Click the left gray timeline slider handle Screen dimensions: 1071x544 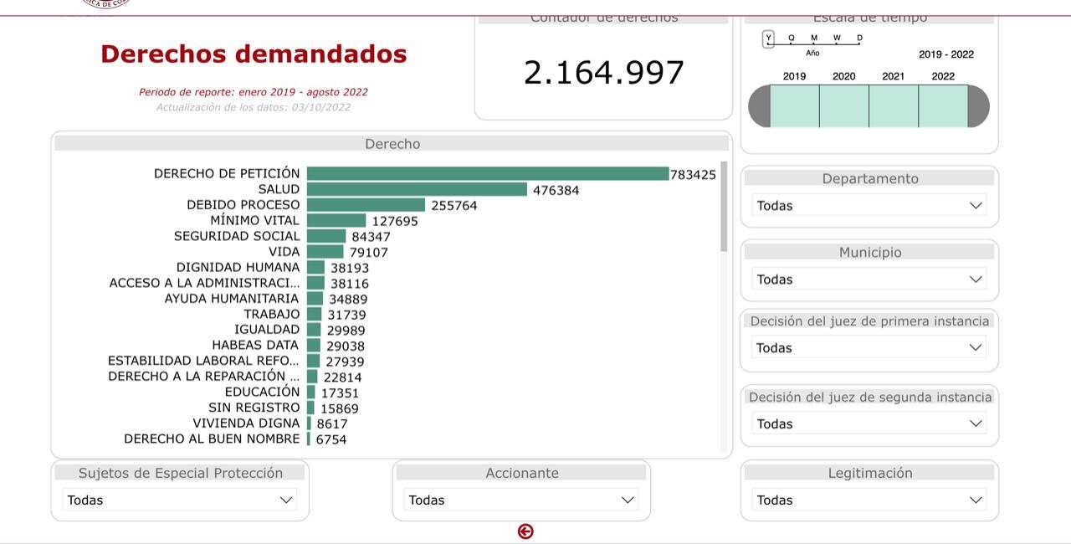[x=759, y=106]
